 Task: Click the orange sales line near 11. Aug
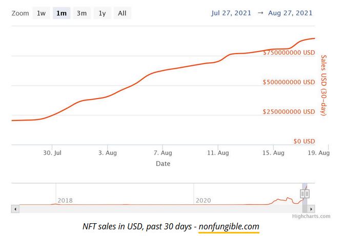[x=218, y=62]
